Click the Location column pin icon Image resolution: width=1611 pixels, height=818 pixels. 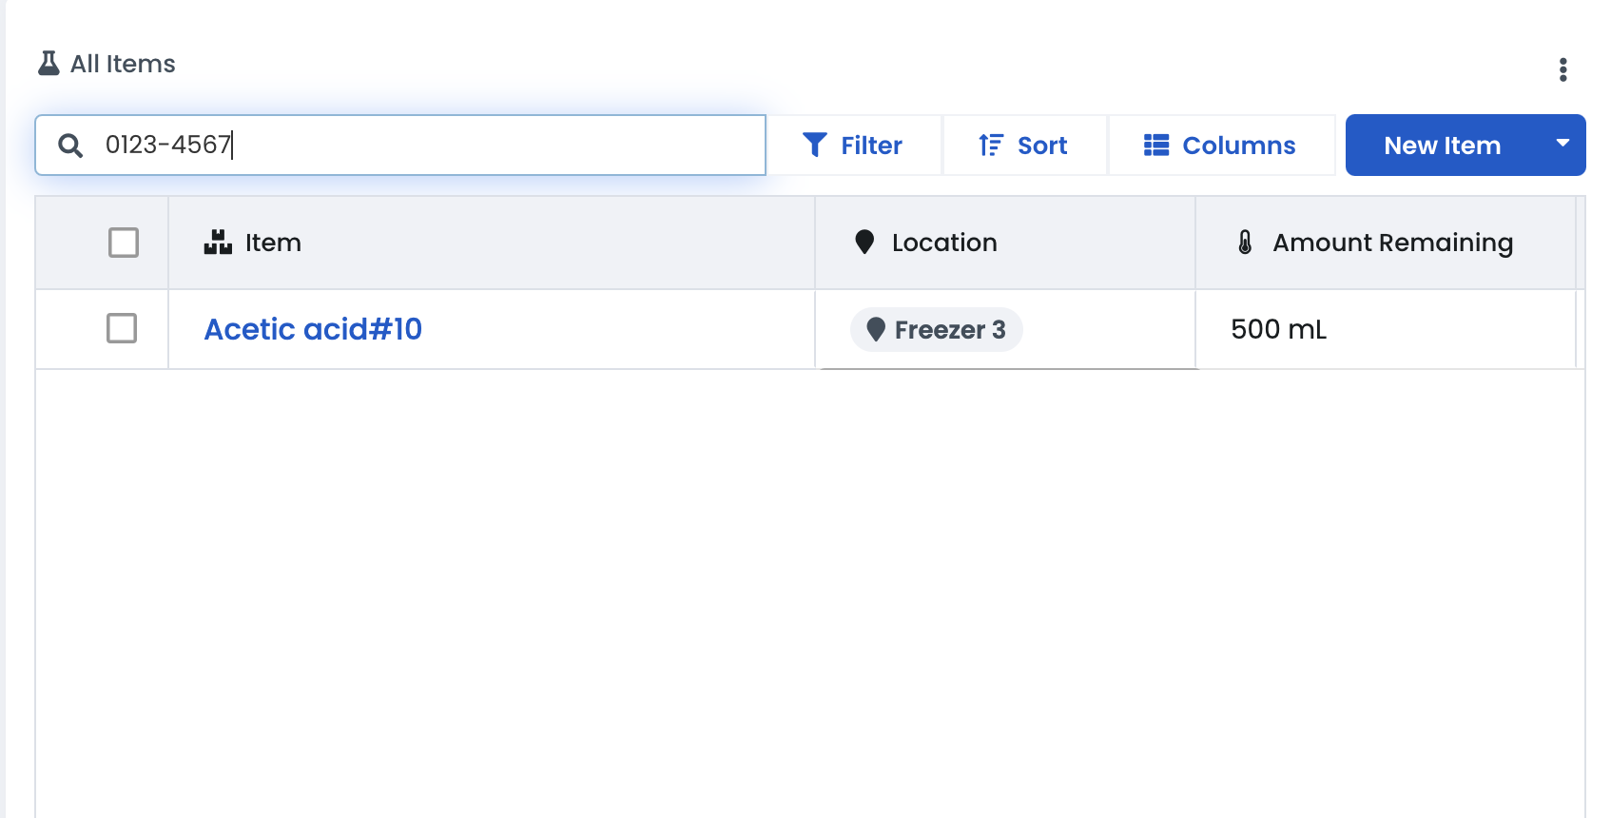pyautogui.click(x=864, y=243)
